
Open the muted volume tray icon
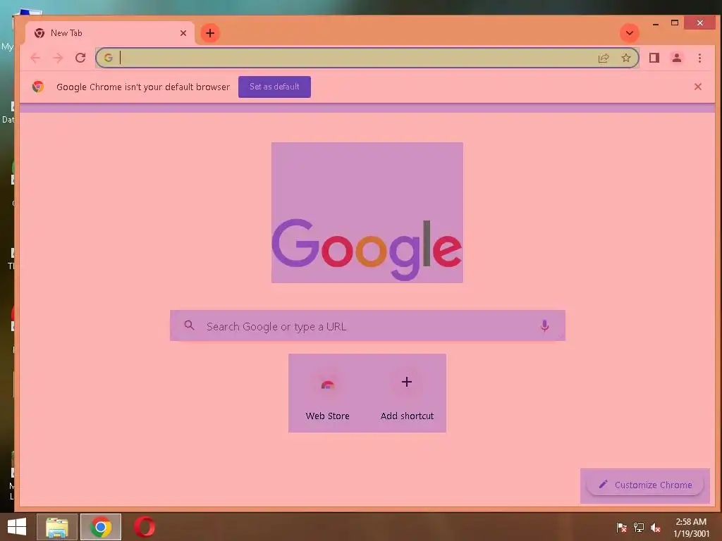click(x=656, y=528)
